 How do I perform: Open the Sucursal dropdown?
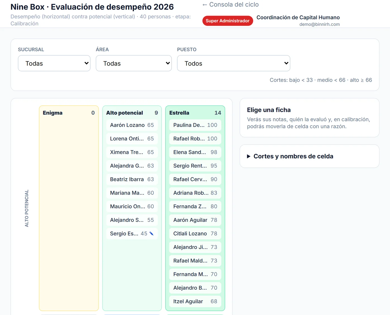pyautogui.click(x=54, y=63)
